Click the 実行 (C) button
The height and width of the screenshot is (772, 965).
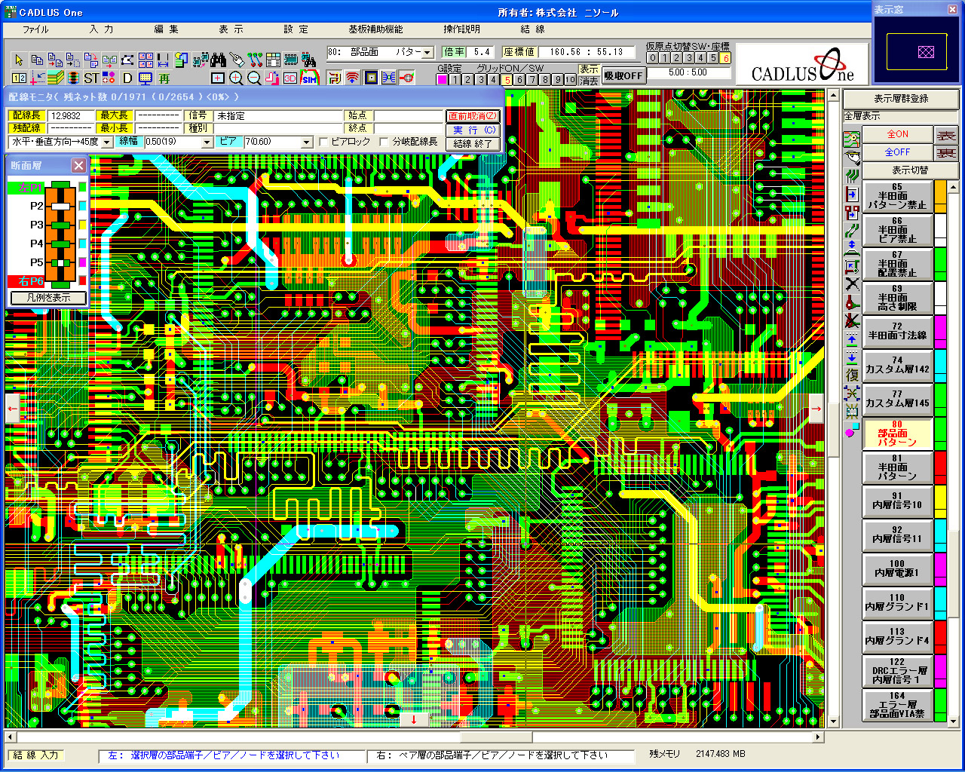coord(473,130)
